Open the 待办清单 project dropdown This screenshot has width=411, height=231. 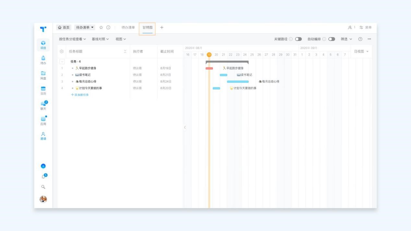pos(85,28)
